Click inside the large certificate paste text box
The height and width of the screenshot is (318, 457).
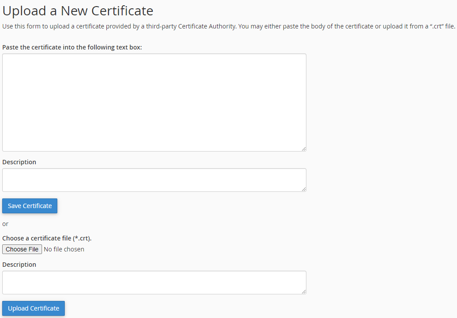pyautogui.click(x=154, y=102)
